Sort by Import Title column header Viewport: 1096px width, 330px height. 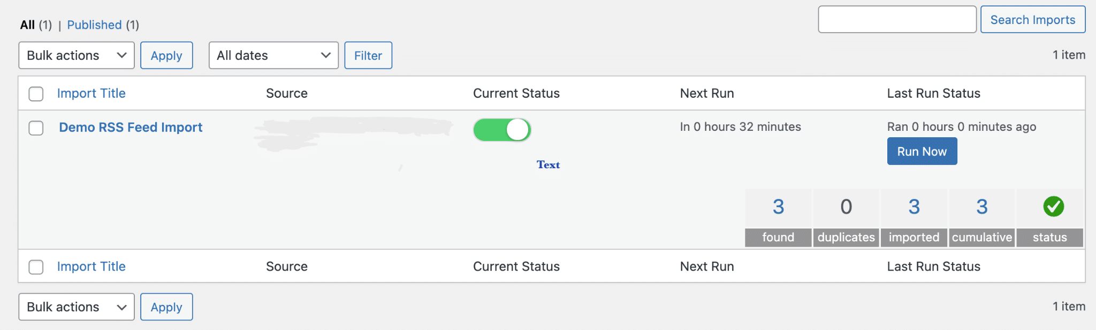91,93
